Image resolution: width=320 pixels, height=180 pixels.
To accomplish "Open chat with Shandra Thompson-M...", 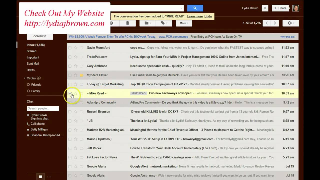I will point(46,135).
